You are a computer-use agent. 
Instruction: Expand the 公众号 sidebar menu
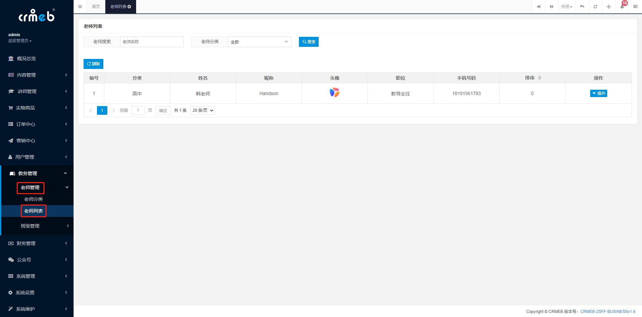(x=37, y=260)
